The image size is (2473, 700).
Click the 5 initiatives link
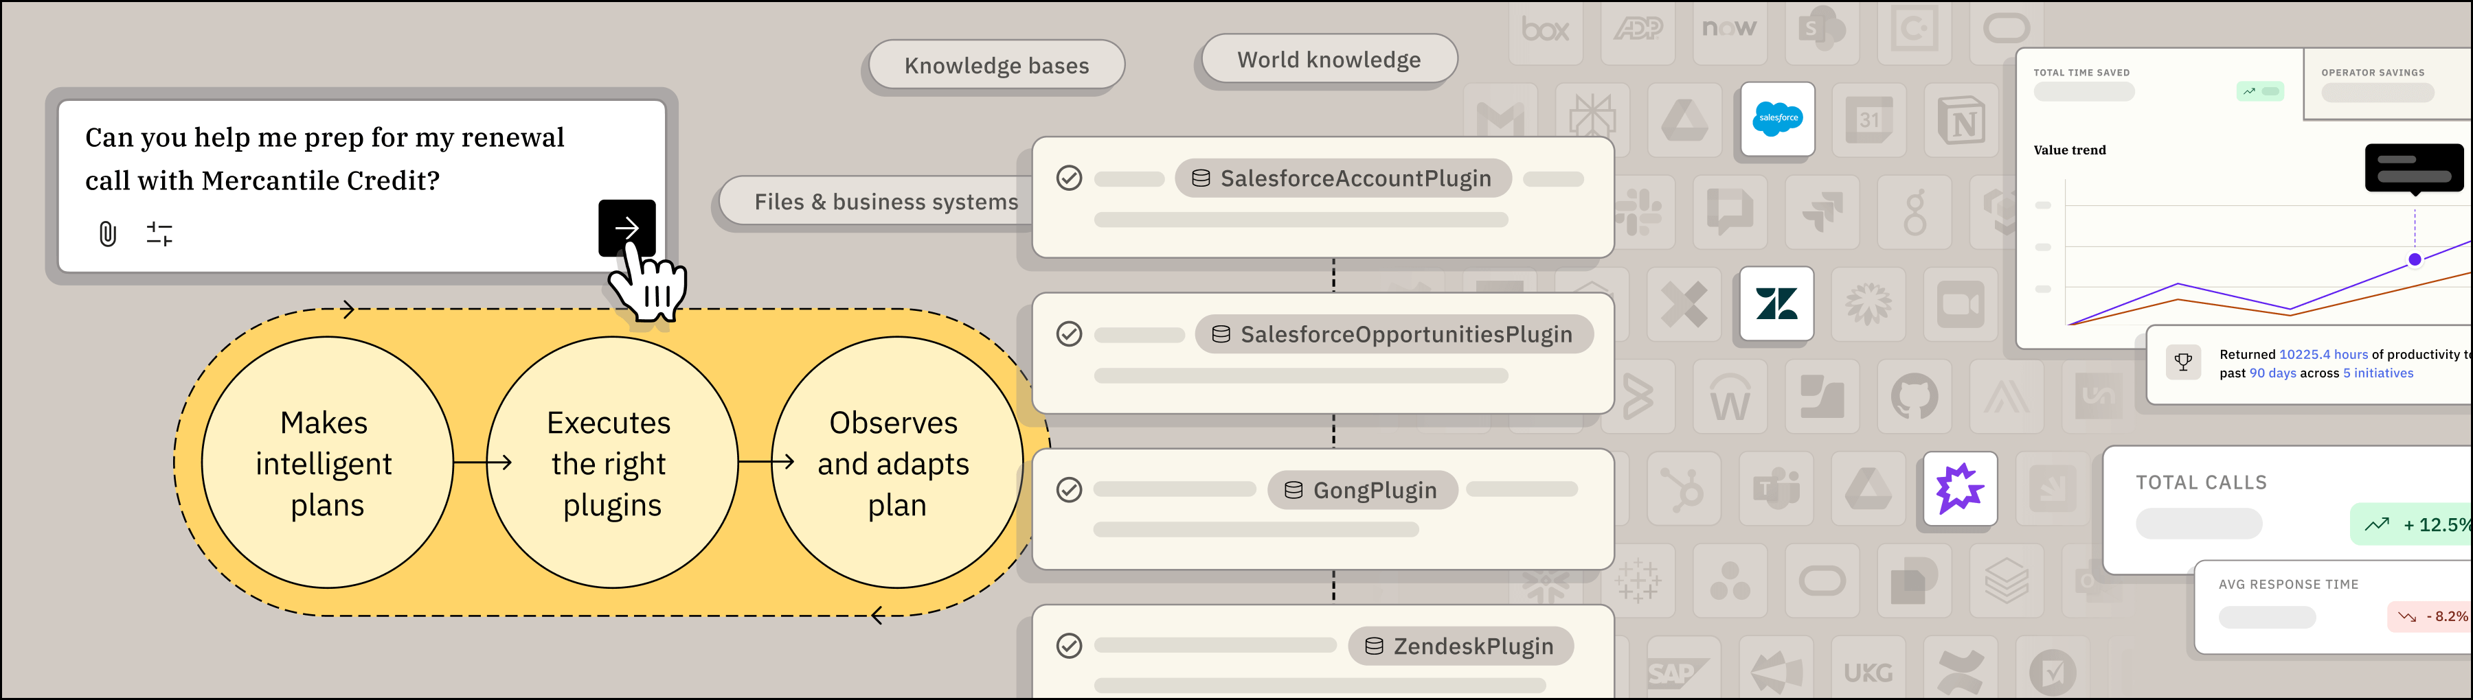pos(2378,373)
